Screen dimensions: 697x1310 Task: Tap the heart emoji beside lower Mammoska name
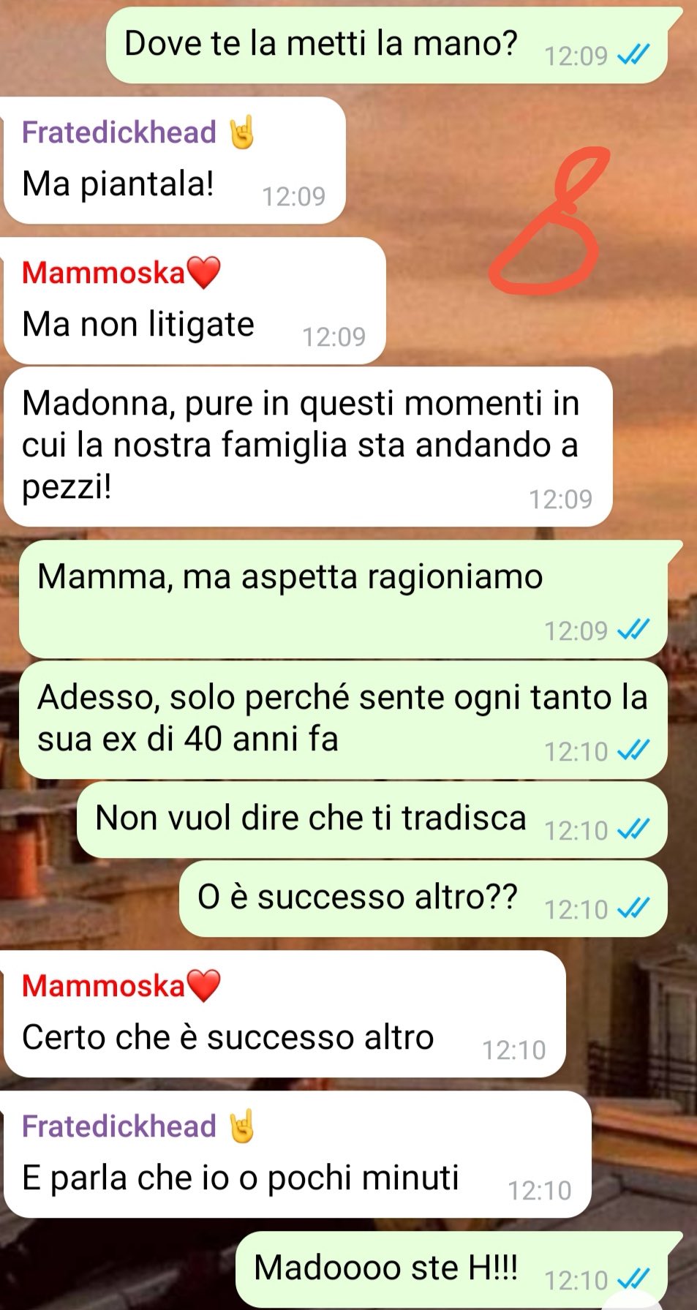click(x=204, y=985)
